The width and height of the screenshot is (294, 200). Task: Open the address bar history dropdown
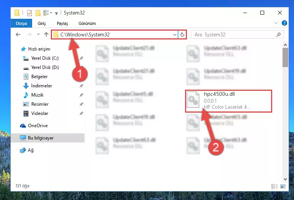pyautogui.click(x=175, y=35)
